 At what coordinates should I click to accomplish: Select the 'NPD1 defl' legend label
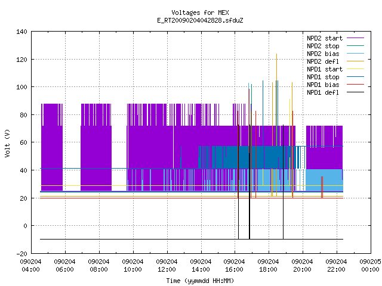click(x=323, y=93)
